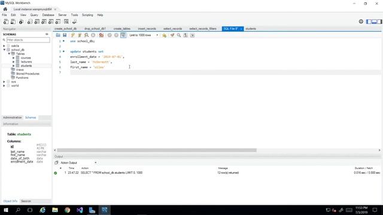Execute statement under cursor icon
This screenshot has width=383, height=215.
(x=80, y=35)
